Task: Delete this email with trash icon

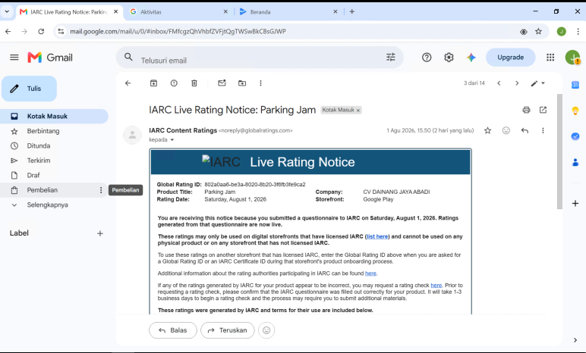Action: [194, 83]
